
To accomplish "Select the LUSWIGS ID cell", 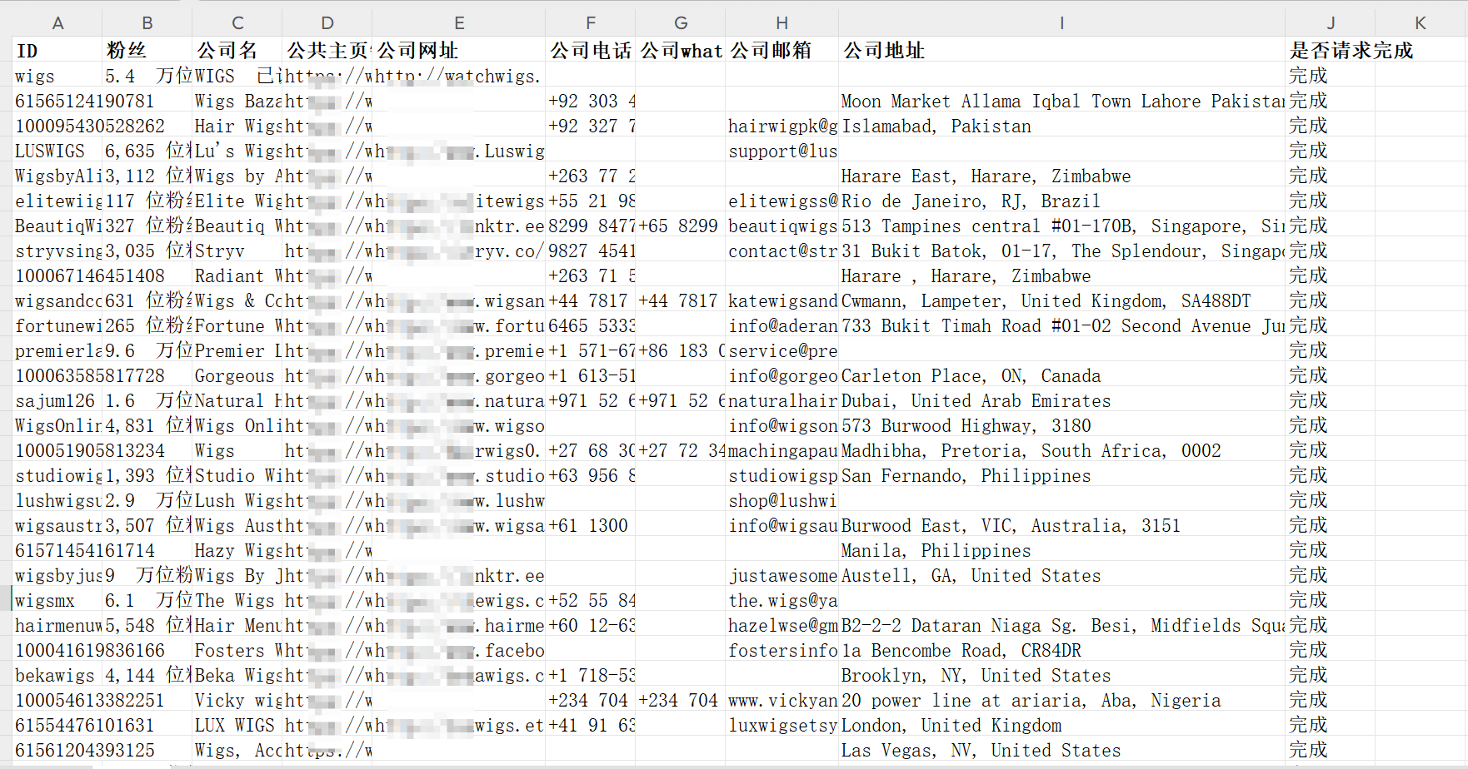I will click(x=57, y=151).
